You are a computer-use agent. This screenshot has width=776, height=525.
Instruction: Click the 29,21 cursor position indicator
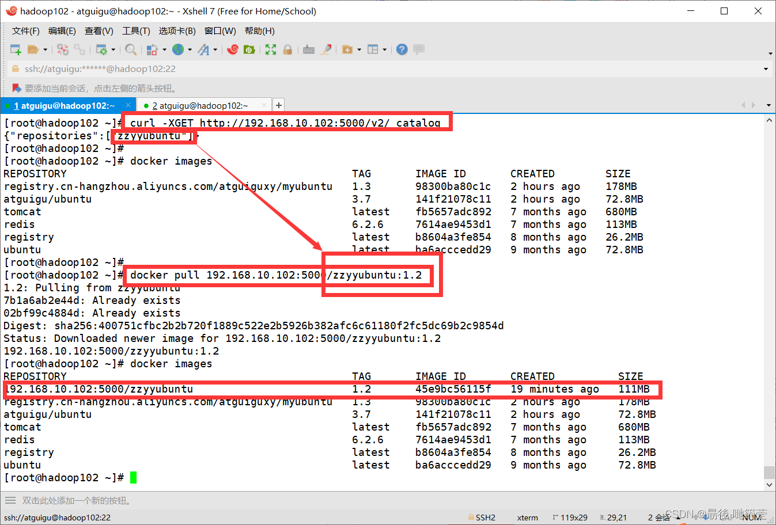pyautogui.click(x=613, y=518)
